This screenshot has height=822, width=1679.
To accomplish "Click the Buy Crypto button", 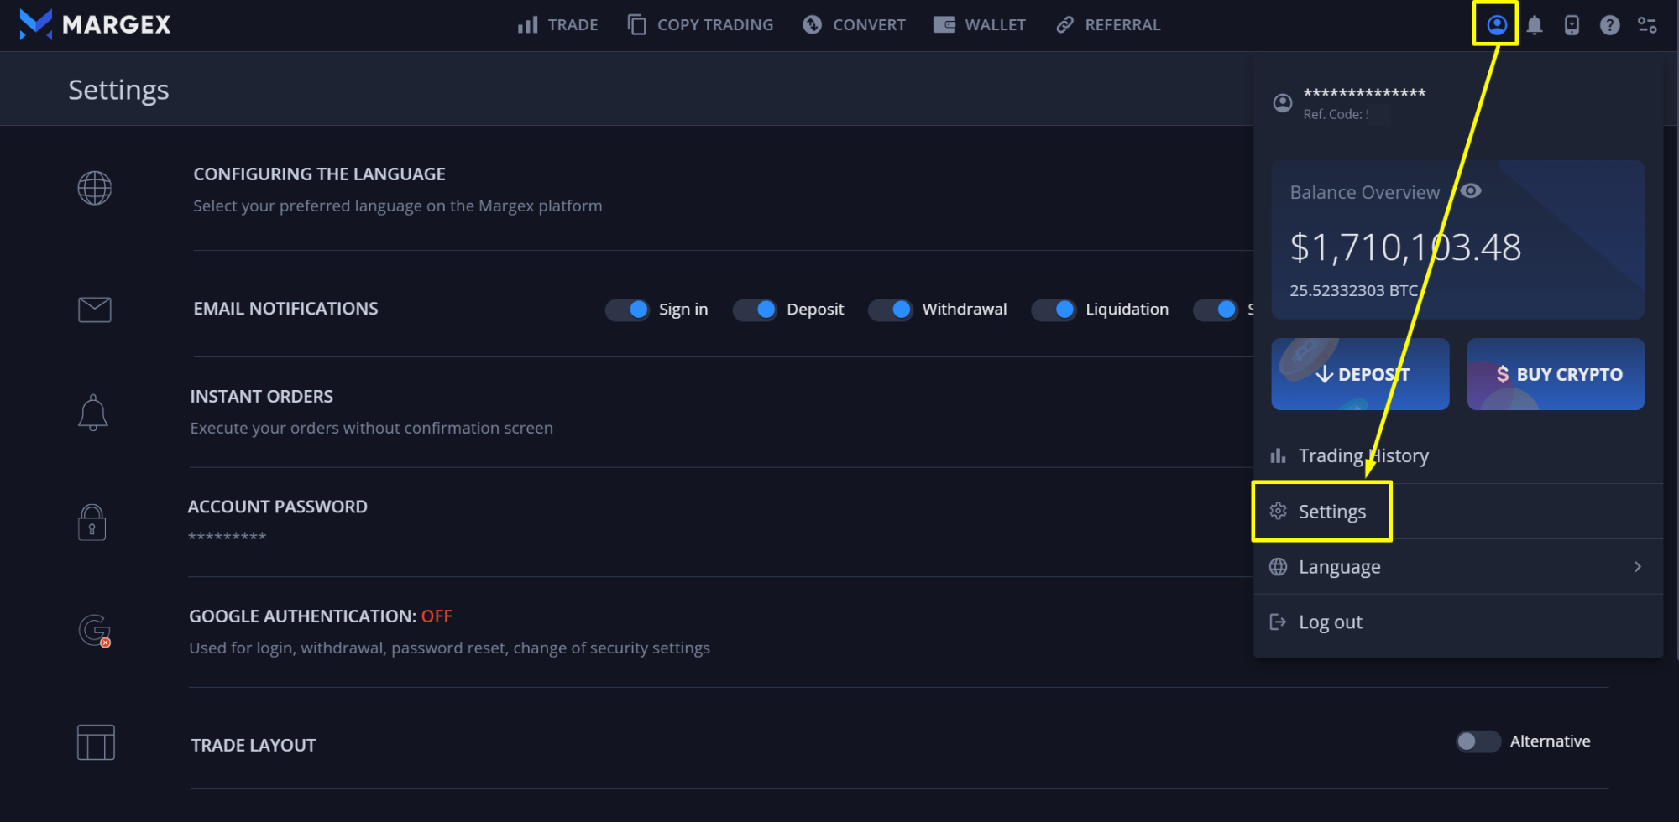I will pyautogui.click(x=1556, y=374).
